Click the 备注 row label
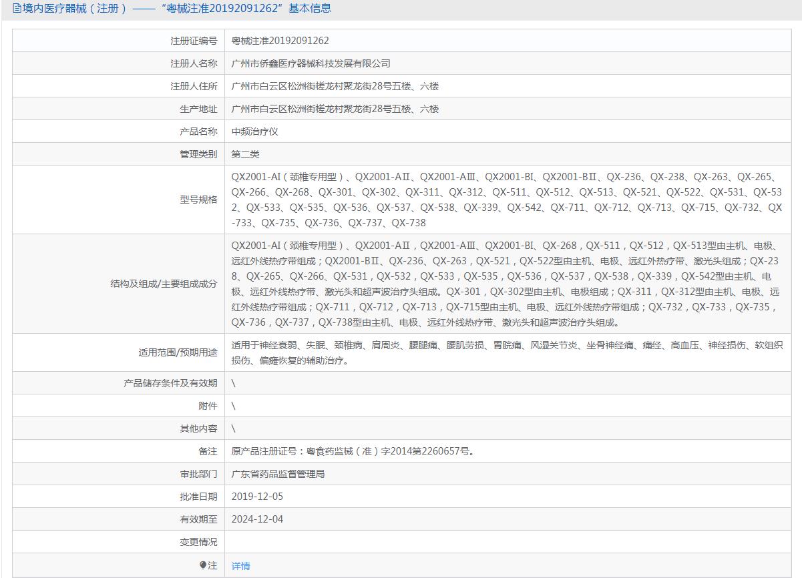 tap(208, 451)
